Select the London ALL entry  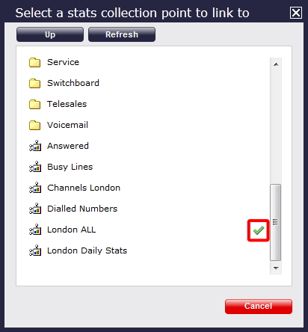pyautogui.click(x=72, y=230)
